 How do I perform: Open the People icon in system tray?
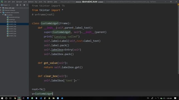[152, 98]
